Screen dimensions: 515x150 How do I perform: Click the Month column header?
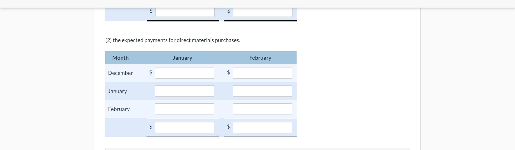click(x=120, y=58)
